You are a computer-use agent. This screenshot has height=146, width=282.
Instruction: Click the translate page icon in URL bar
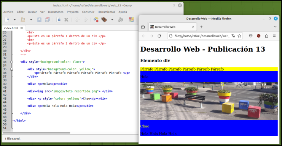click(233, 36)
